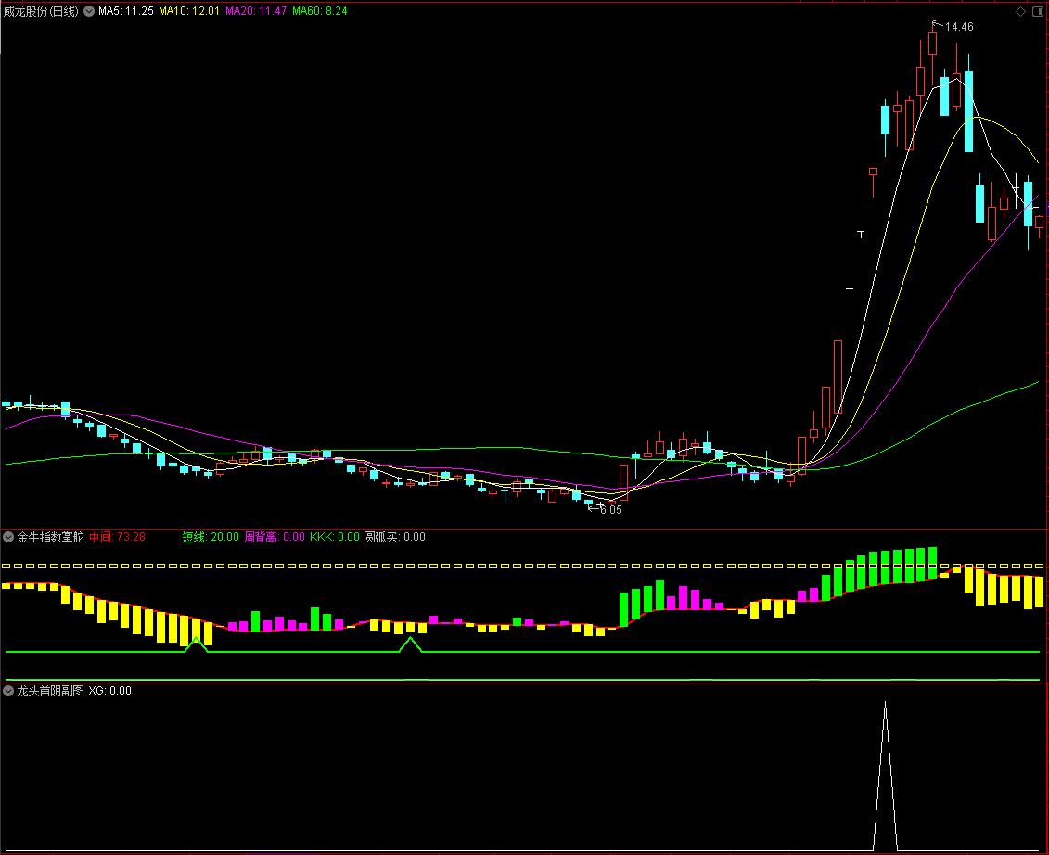This screenshot has width=1049, height=855.
Task: Select the 龙头首阴副图 indicator name
Action: (x=51, y=691)
